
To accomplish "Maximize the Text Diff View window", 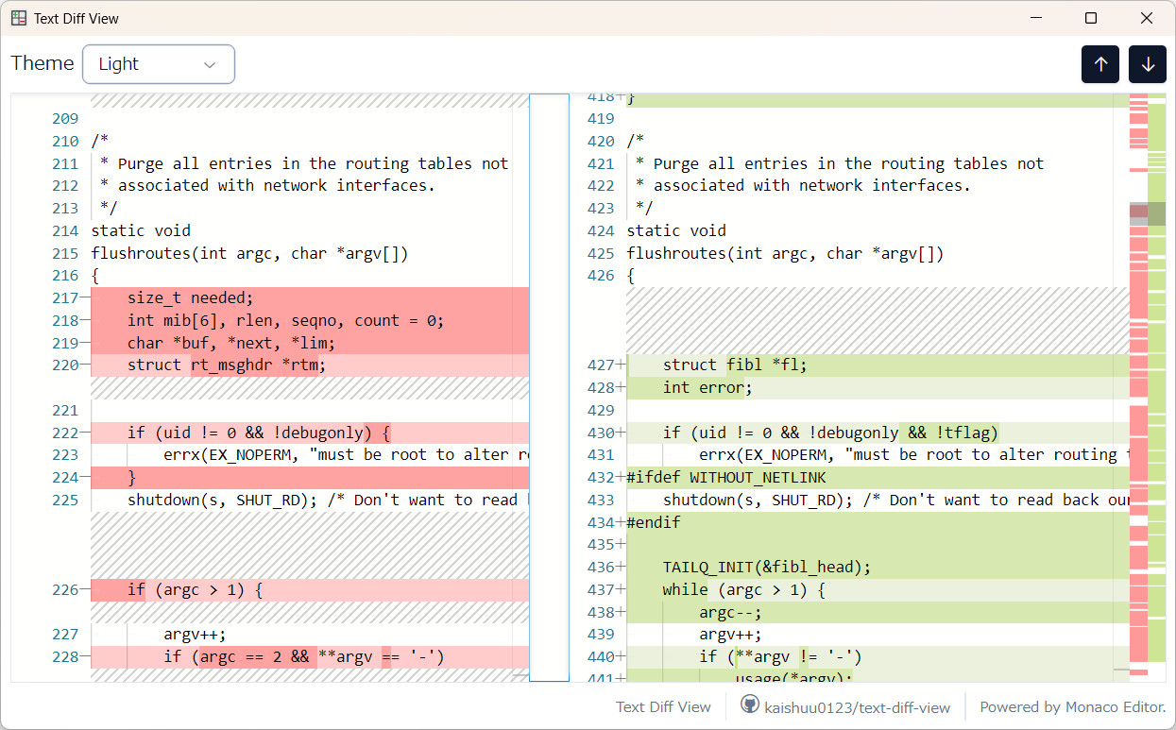I will coord(1091,18).
